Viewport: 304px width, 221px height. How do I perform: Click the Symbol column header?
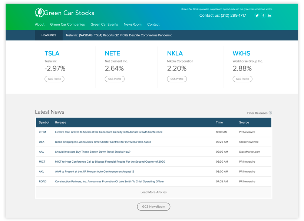click(x=44, y=122)
